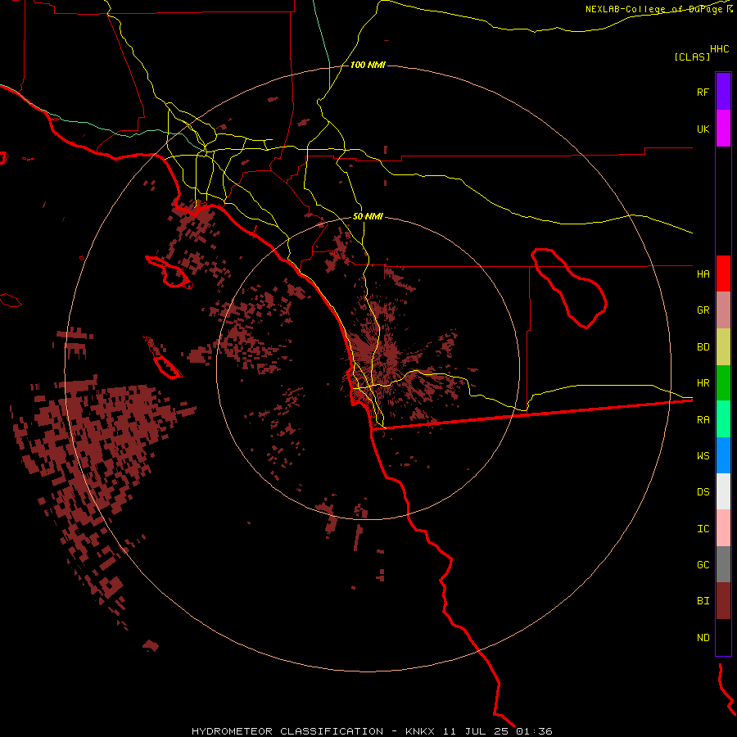The height and width of the screenshot is (737, 737).
Task: Click the 'BD' legend label
Action: (x=703, y=347)
